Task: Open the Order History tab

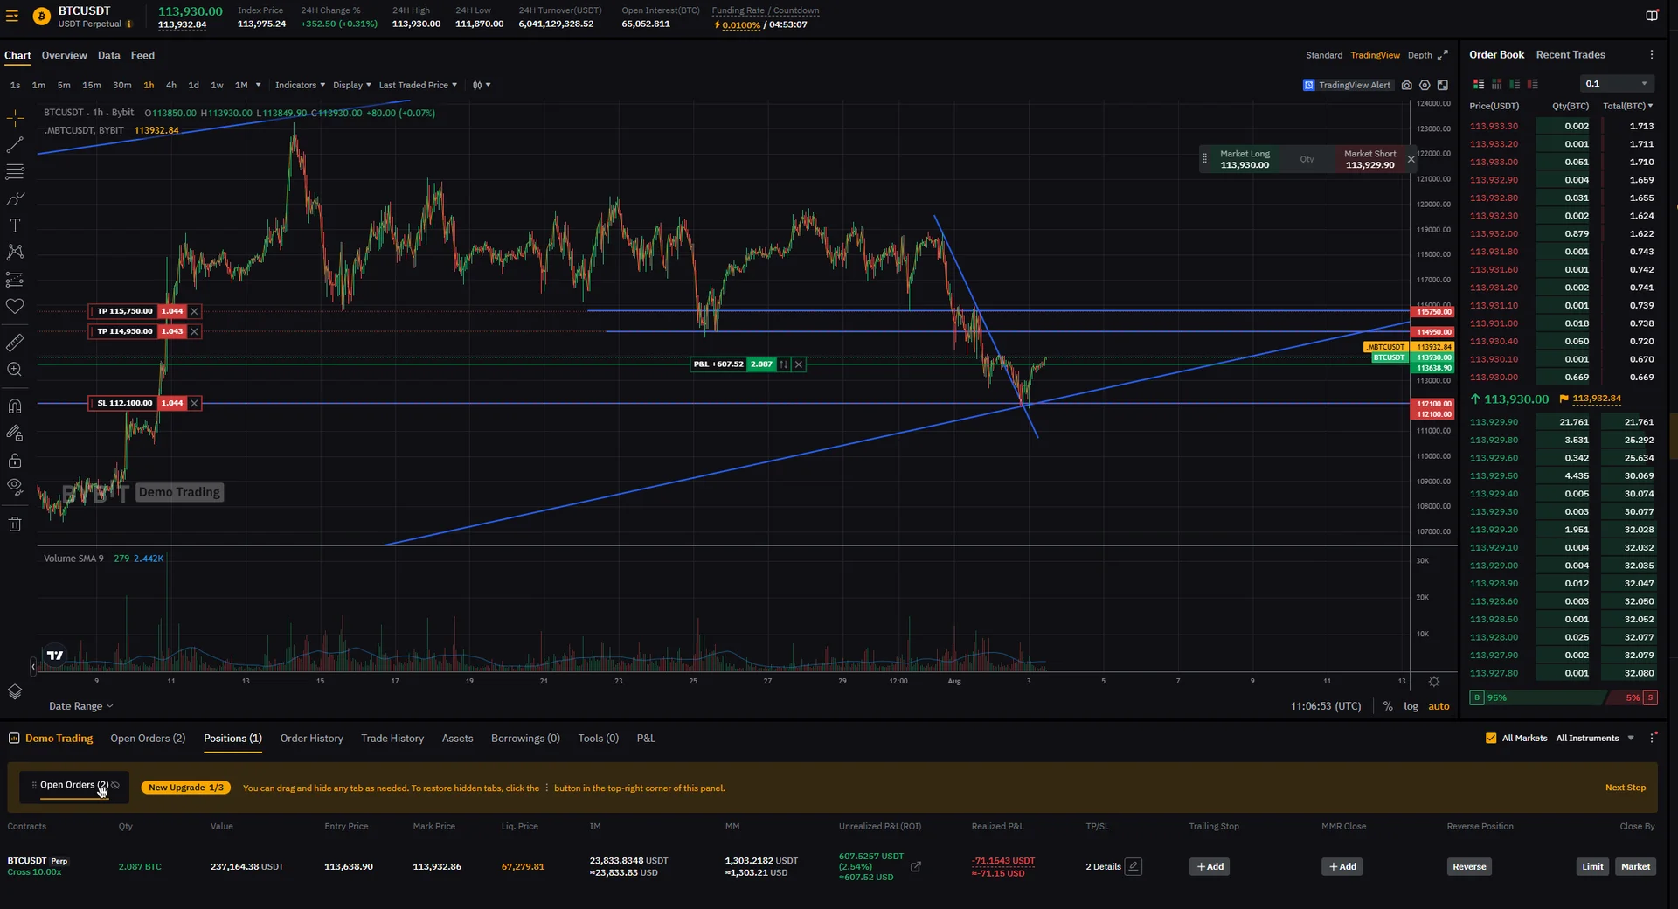Action: pos(311,739)
